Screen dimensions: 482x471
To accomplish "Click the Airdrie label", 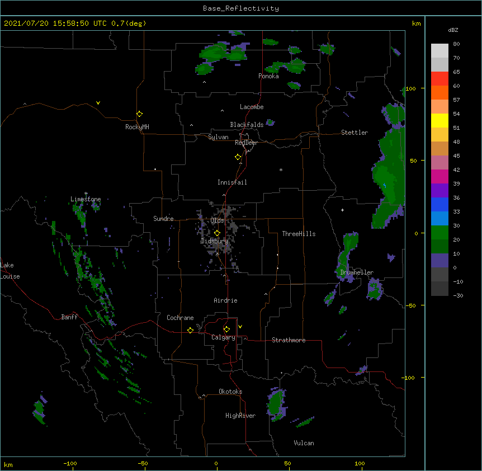I will [225, 300].
